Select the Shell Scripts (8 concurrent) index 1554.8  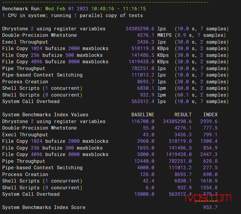pyautogui.click(x=209, y=188)
